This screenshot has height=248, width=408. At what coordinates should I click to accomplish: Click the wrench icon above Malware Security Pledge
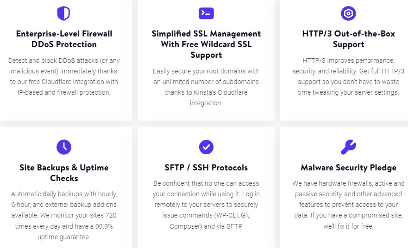click(348, 147)
